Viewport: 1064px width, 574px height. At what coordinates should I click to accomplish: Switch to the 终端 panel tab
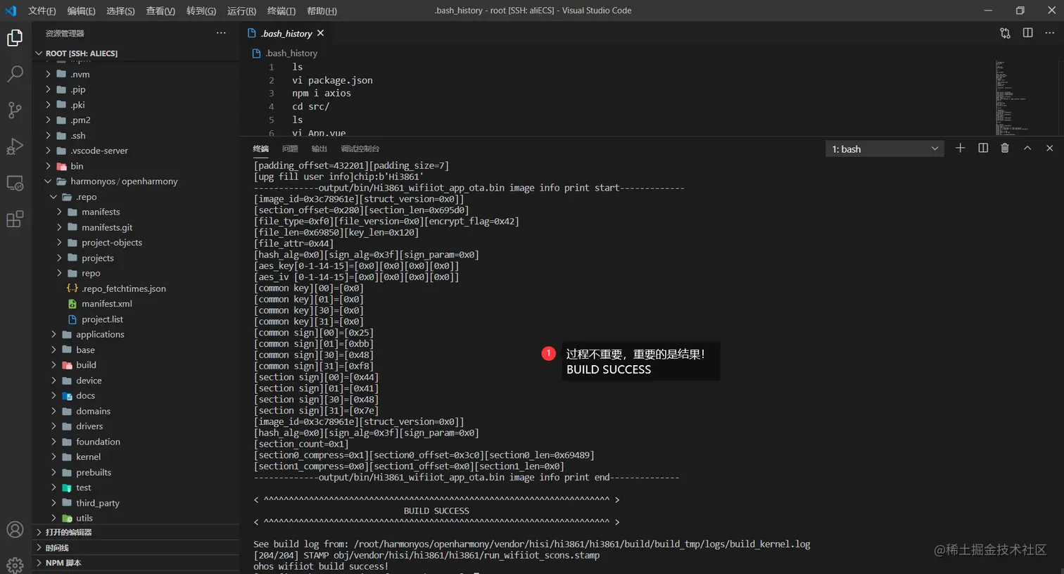(x=261, y=148)
